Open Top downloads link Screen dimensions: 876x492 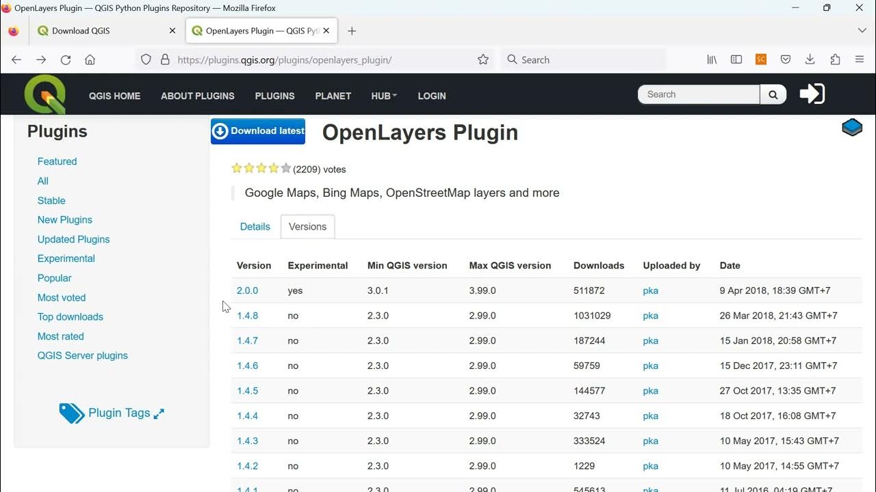(70, 317)
